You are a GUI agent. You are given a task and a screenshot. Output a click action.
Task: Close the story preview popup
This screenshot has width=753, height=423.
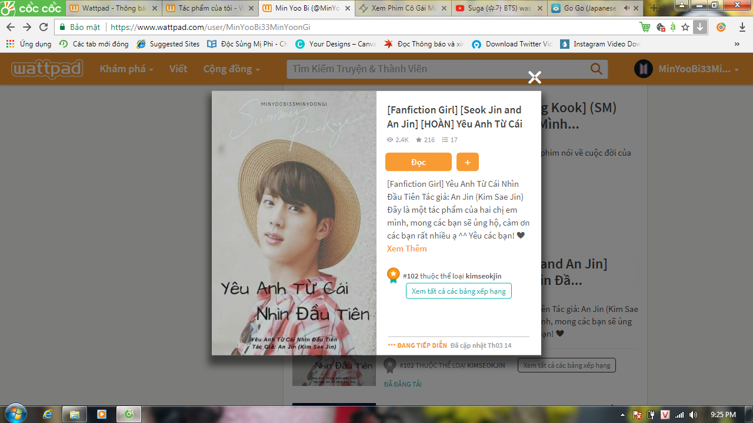coord(534,78)
